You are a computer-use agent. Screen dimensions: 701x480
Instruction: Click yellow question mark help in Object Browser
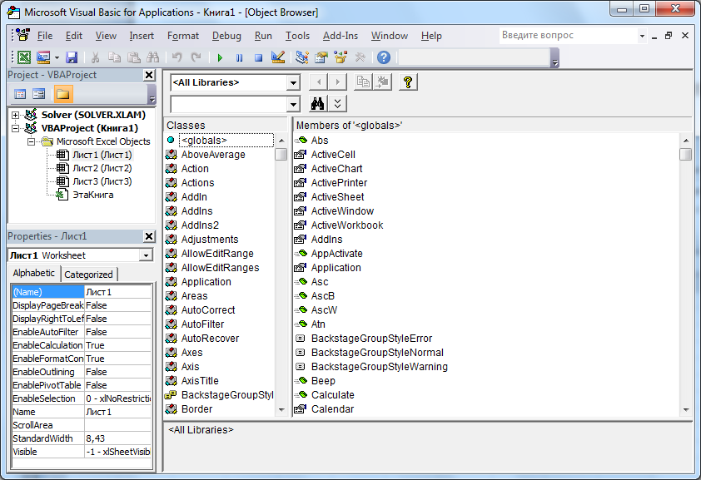click(x=408, y=82)
